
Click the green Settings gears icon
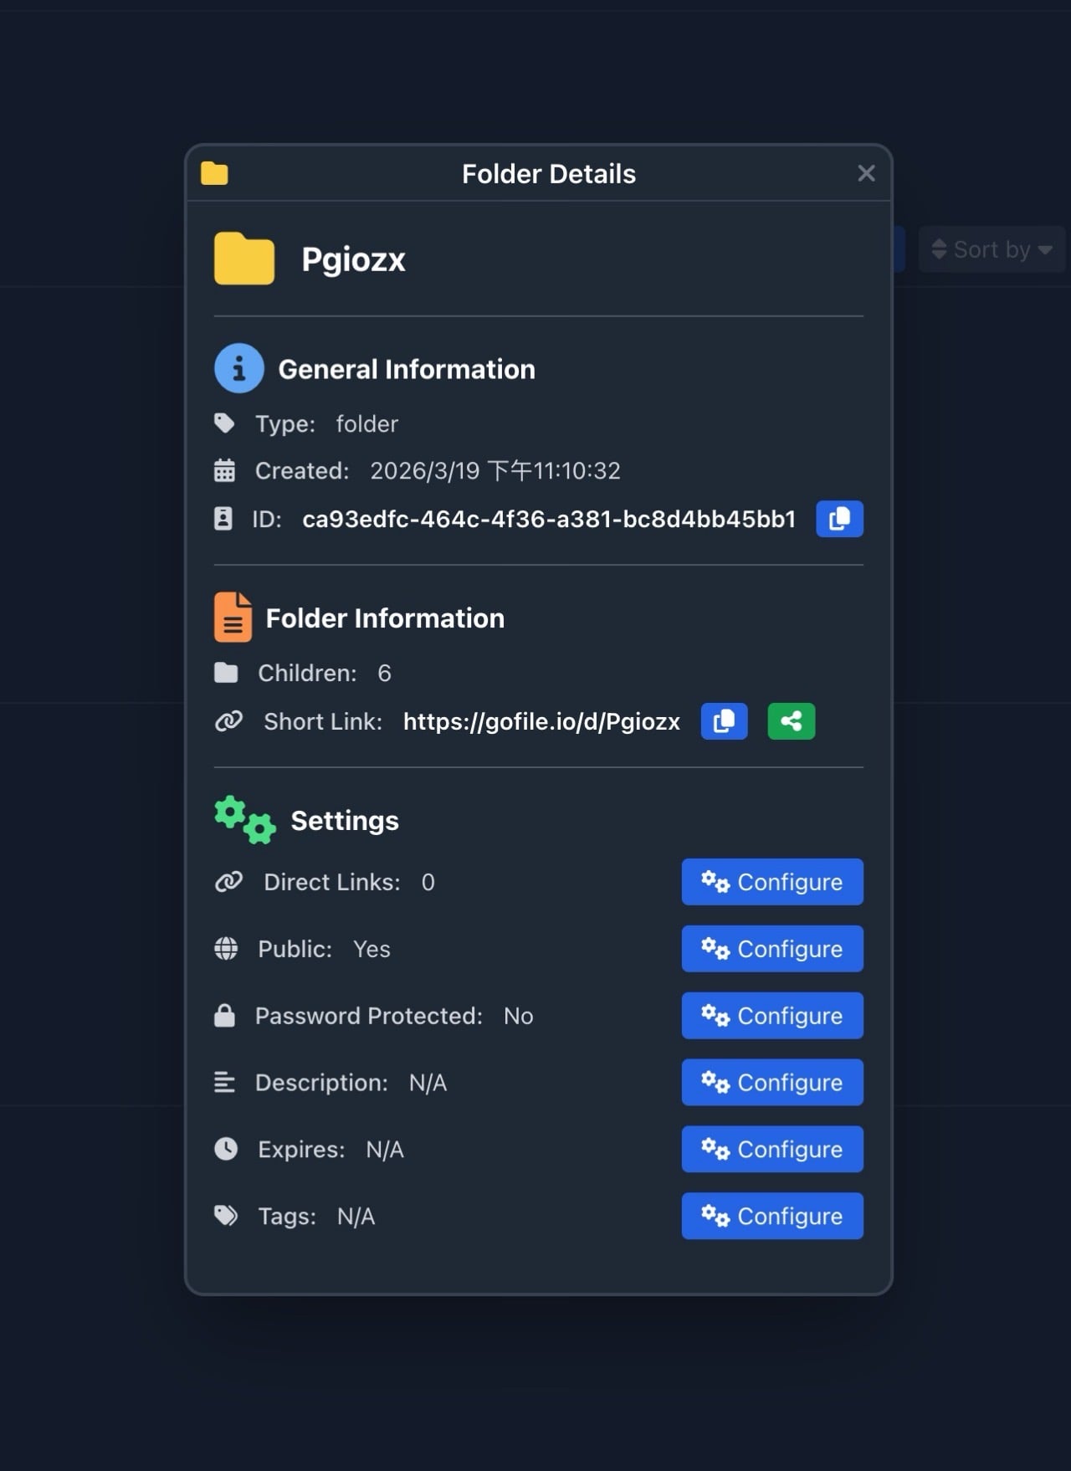[244, 820]
